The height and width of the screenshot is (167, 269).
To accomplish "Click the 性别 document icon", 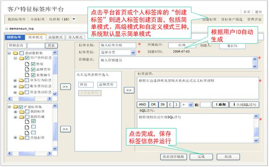I will pyautogui.click(x=27, y=64).
